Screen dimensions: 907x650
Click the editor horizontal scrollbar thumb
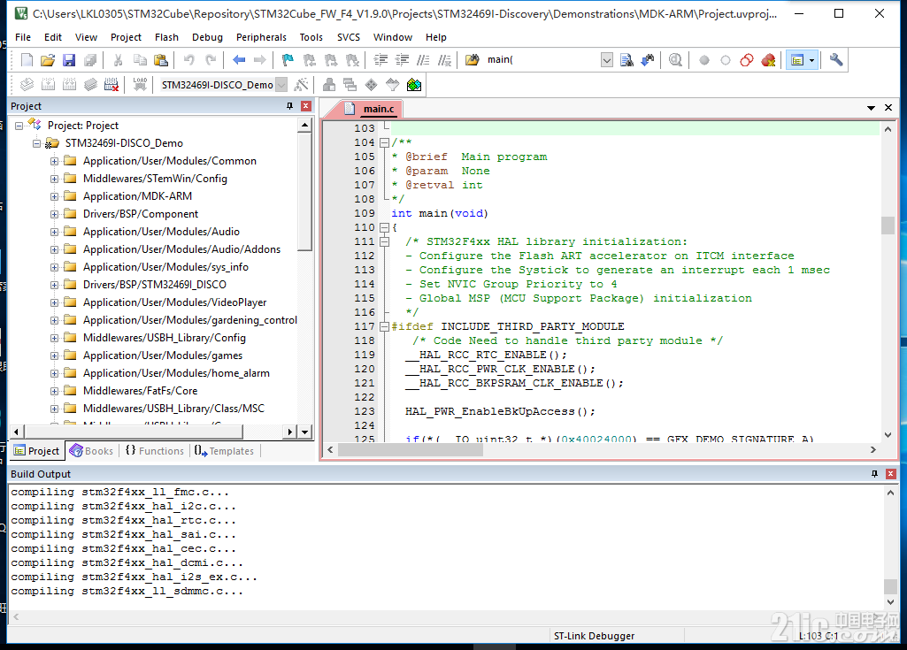(x=410, y=450)
